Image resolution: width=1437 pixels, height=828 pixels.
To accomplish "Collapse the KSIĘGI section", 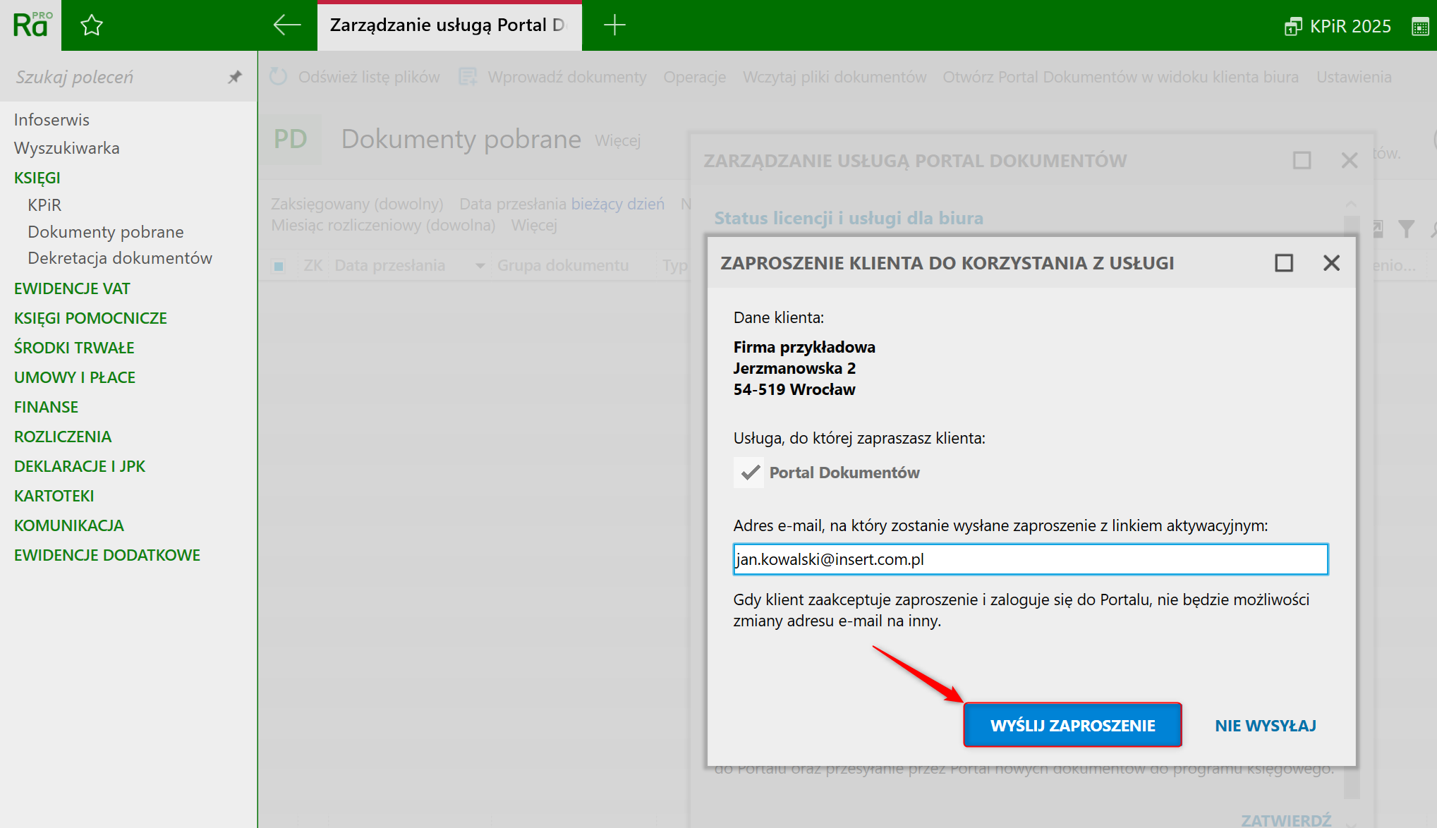I will 37,178.
